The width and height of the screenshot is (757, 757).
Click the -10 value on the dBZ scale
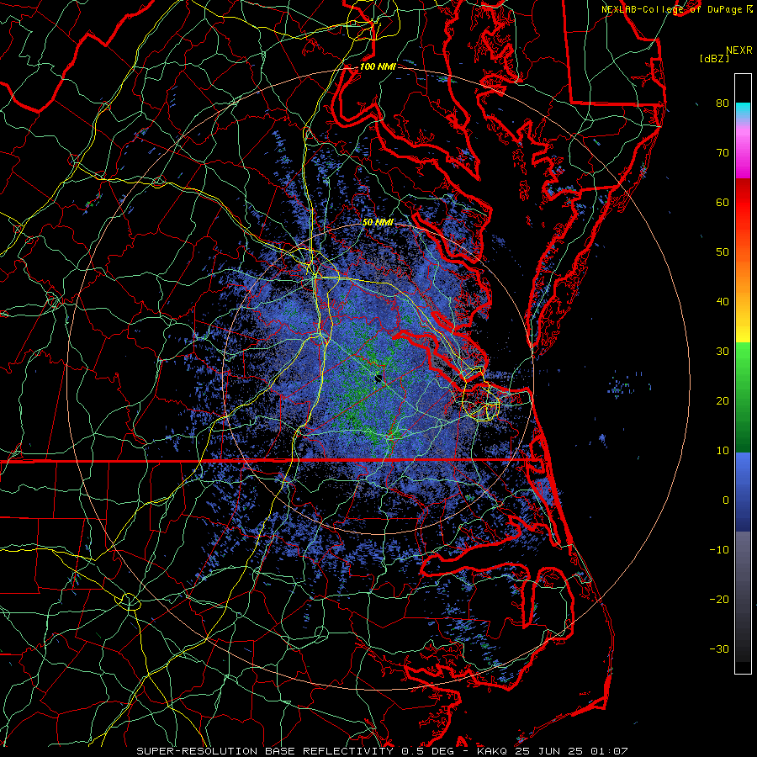tap(719, 550)
